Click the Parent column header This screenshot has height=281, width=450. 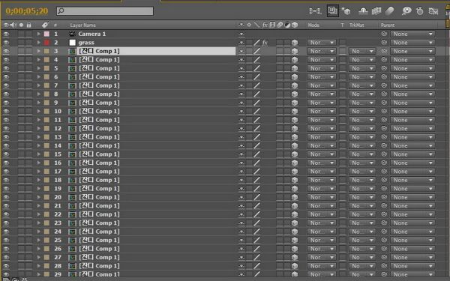click(388, 25)
